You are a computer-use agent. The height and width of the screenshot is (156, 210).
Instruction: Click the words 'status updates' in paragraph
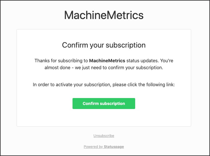(x=142, y=61)
